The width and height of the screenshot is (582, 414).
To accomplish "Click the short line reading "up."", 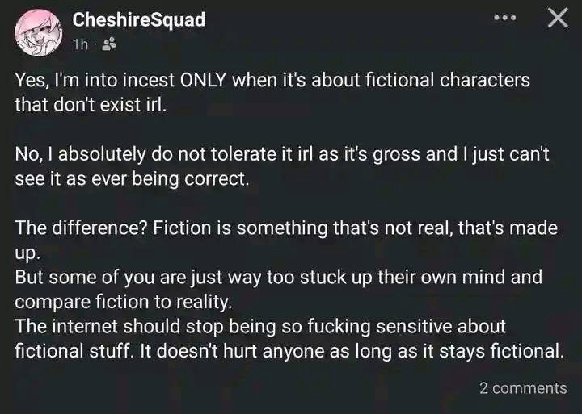I will tap(25, 253).
